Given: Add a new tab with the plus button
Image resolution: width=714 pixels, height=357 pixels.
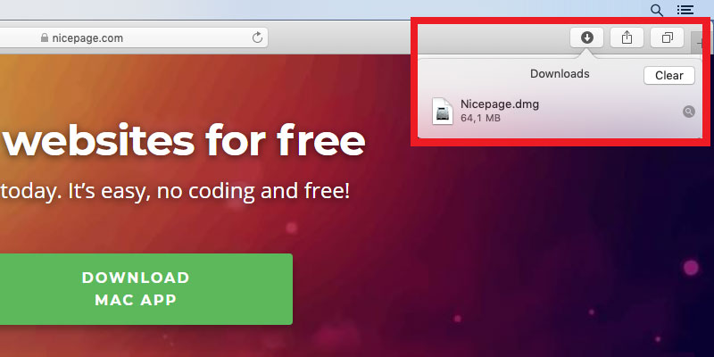Looking at the screenshot, I should coord(698,43).
